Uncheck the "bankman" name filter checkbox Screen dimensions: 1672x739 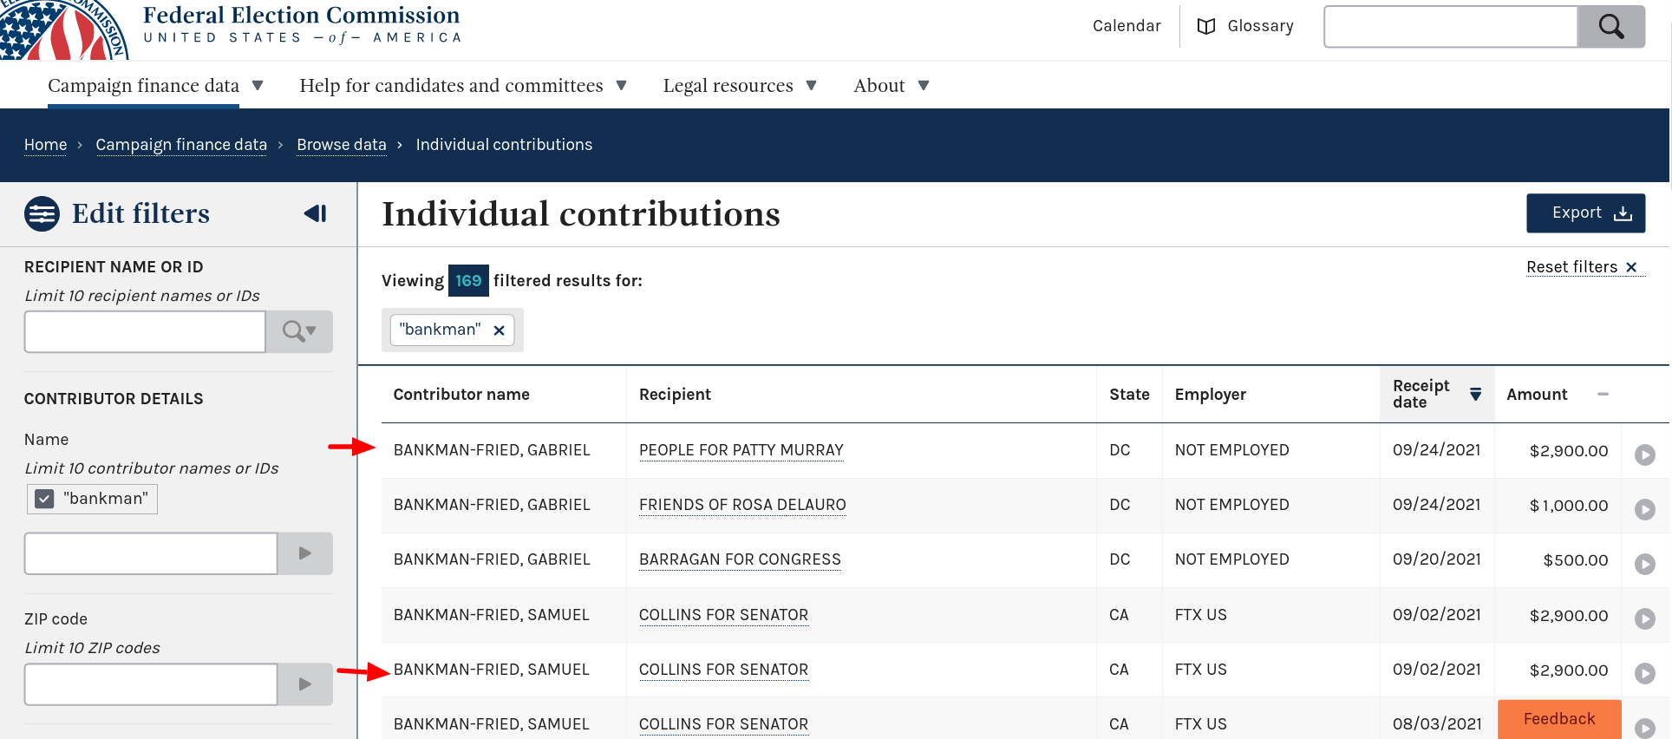[x=44, y=499]
